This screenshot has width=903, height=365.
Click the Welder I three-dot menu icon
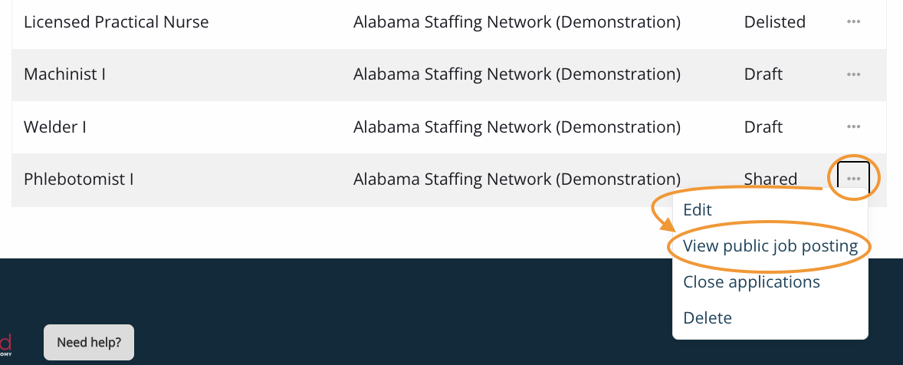tap(853, 127)
